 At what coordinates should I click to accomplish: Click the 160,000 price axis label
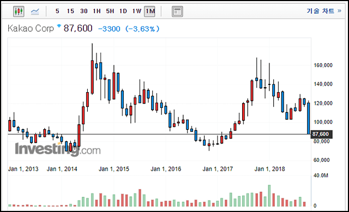pyautogui.click(x=323, y=65)
